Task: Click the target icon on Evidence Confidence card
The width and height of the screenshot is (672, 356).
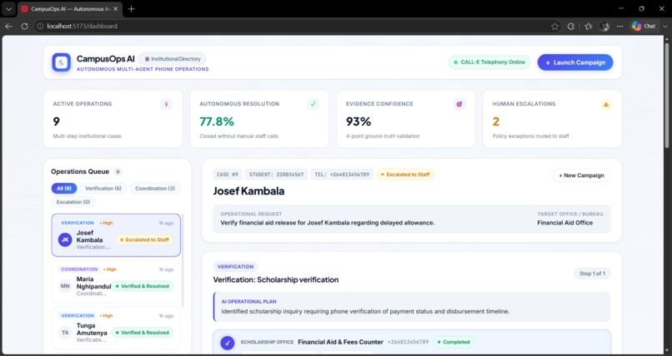Action: pyautogui.click(x=459, y=104)
